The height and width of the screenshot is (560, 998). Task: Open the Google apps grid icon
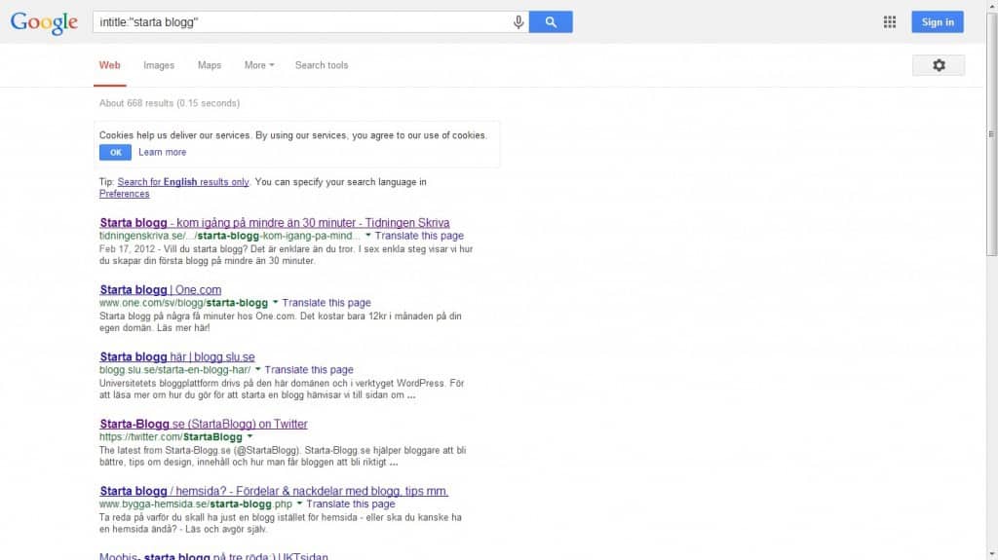[890, 22]
